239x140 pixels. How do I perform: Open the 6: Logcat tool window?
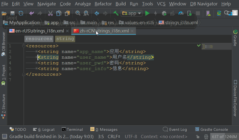44,129
